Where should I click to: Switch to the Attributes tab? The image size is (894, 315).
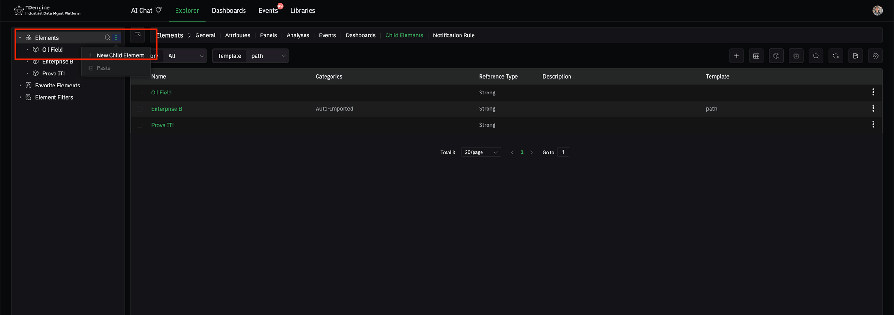(237, 35)
